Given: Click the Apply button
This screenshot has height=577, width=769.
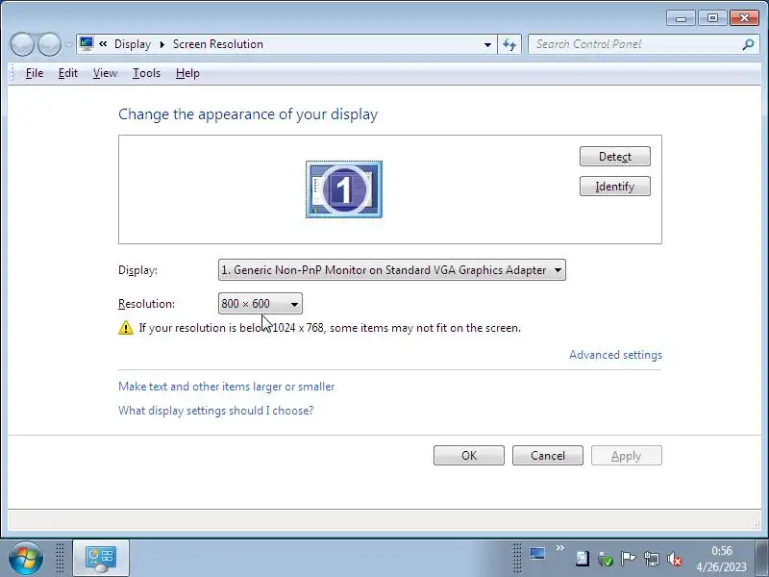Looking at the screenshot, I should coord(627,455).
